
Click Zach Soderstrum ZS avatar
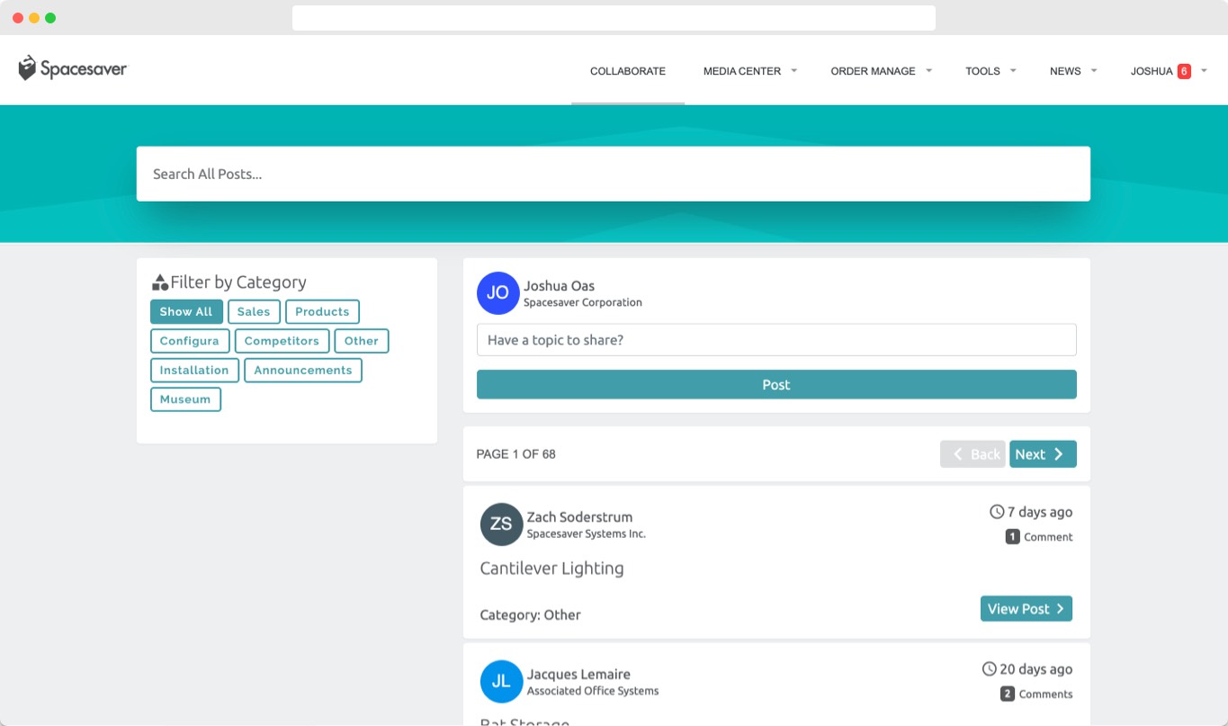point(502,524)
